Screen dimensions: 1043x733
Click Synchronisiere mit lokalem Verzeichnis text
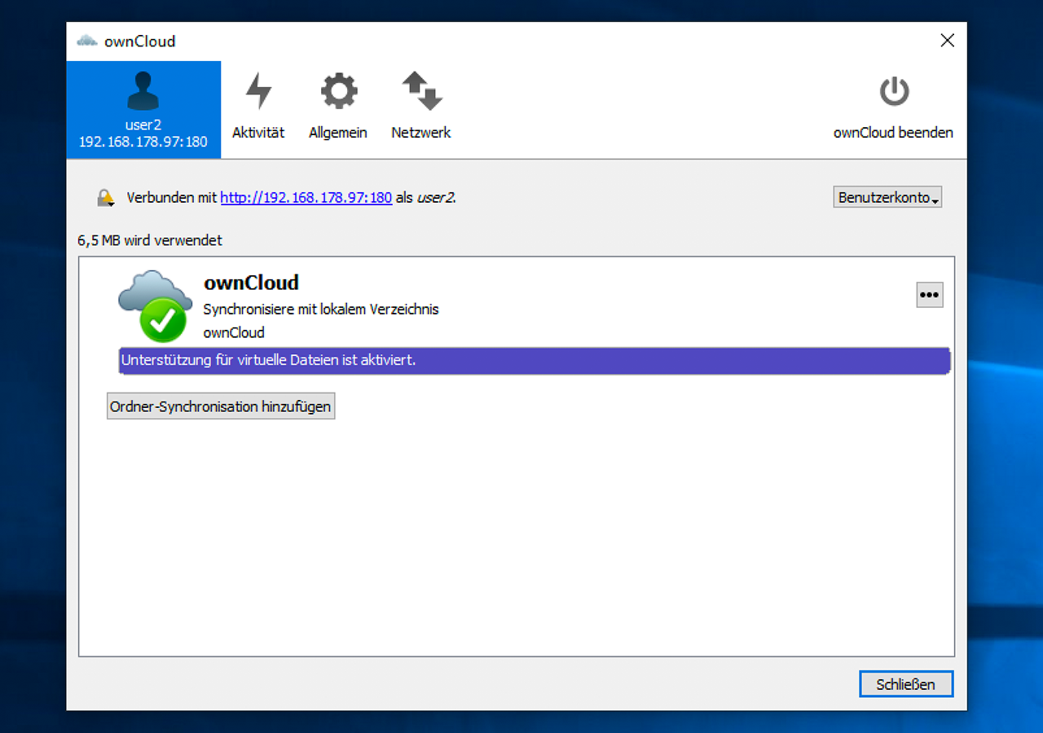tap(321, 309)
